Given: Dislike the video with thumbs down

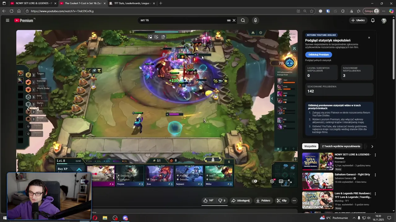Looking at the screenshot, I should (222, 200).
